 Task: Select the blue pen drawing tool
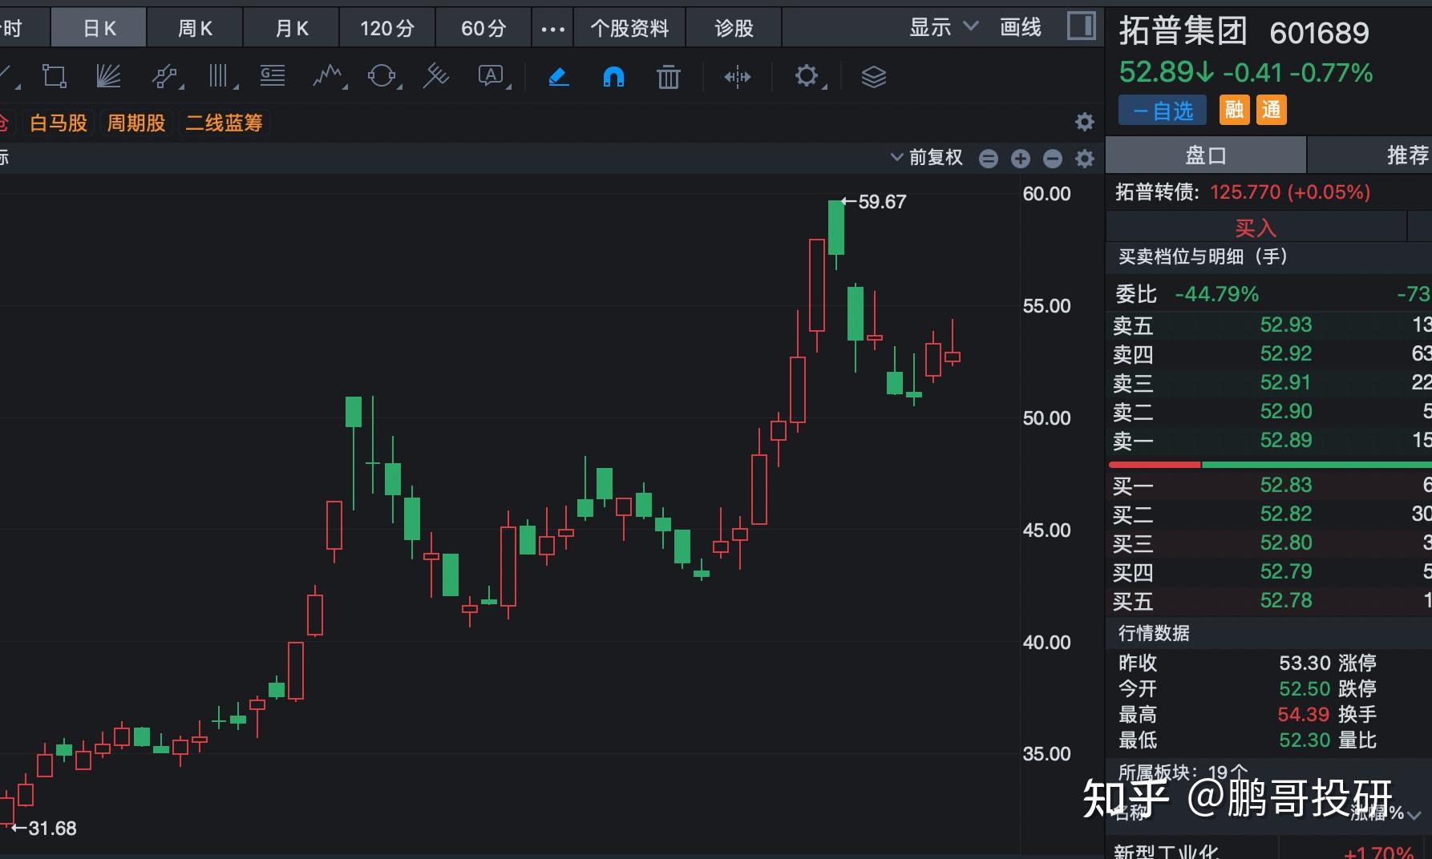click(x=559, y=76)
